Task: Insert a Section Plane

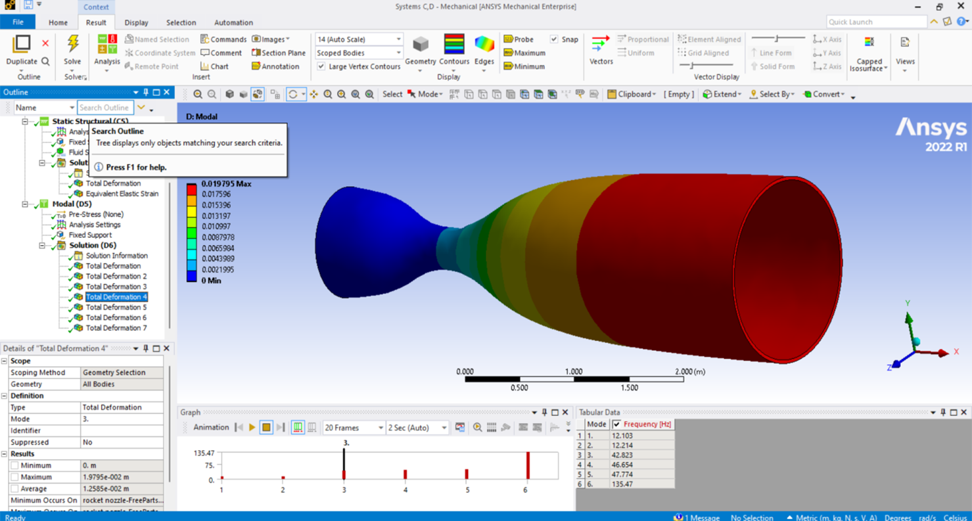Action: (279, 53)
